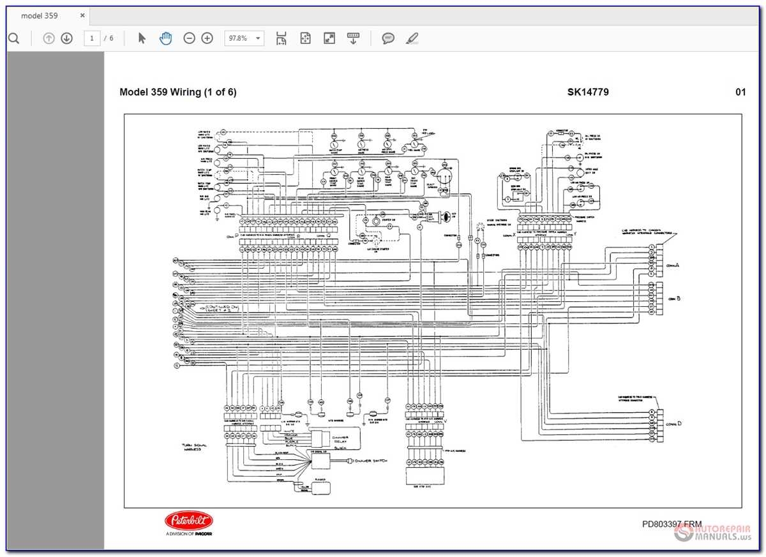This screenshot has height=557, width=766.
Task: Click inside the page number input field
Action: tap(91, 38)
